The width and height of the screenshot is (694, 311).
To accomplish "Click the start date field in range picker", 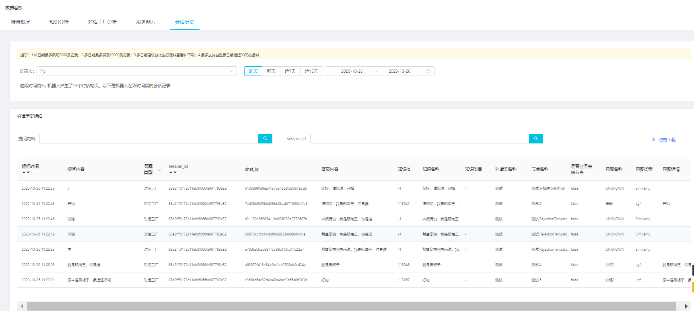I will click(352, 71).
